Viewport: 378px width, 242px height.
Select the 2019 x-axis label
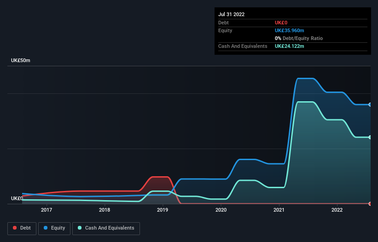[163, 210]
